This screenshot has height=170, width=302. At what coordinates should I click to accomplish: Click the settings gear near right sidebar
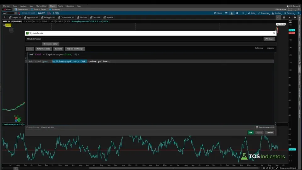(x=295, y=17)
